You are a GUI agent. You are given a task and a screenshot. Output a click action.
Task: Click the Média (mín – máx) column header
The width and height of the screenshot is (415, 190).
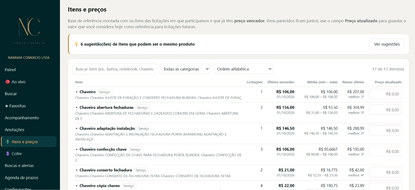pos(322,82)
